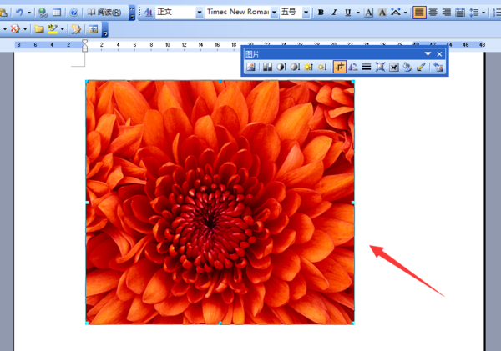Open line spacing dropdown arrow
This screenshot has height=351, width=501.
click(x=483, y=13)
